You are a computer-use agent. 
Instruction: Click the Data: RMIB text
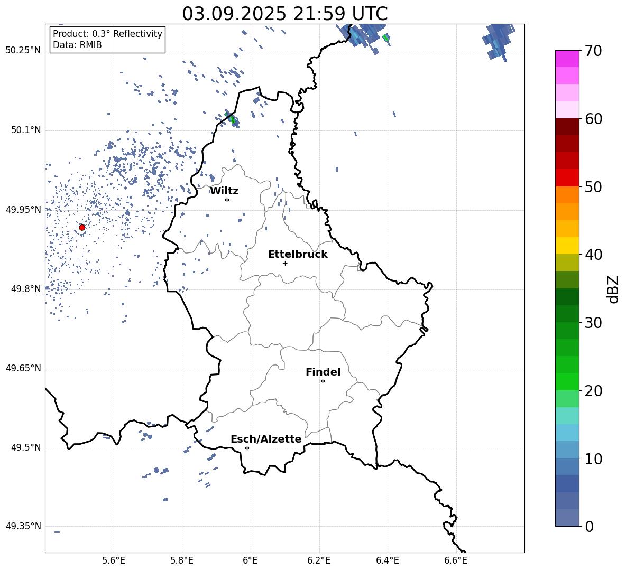point(77,45)
